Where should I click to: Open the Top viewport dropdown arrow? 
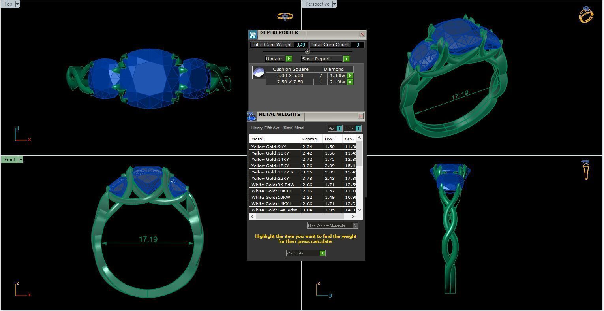click(x=17, y=4)
